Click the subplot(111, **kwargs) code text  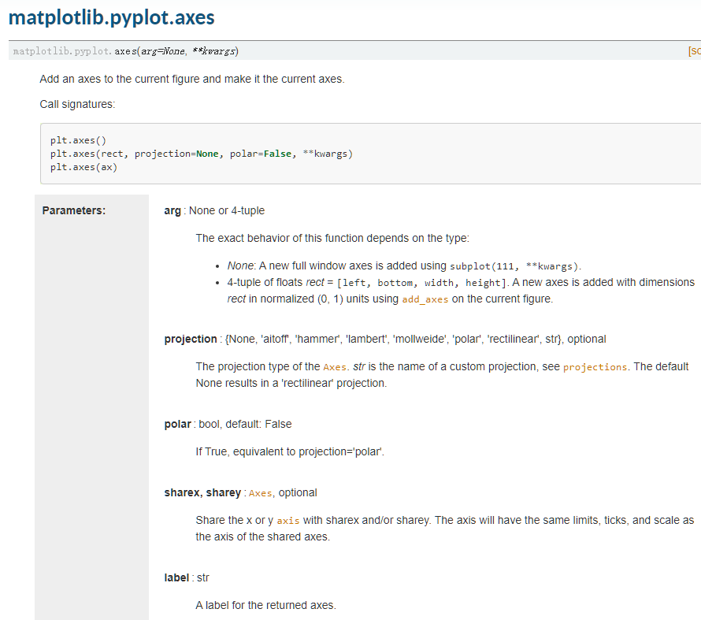[x=514, y=265]
